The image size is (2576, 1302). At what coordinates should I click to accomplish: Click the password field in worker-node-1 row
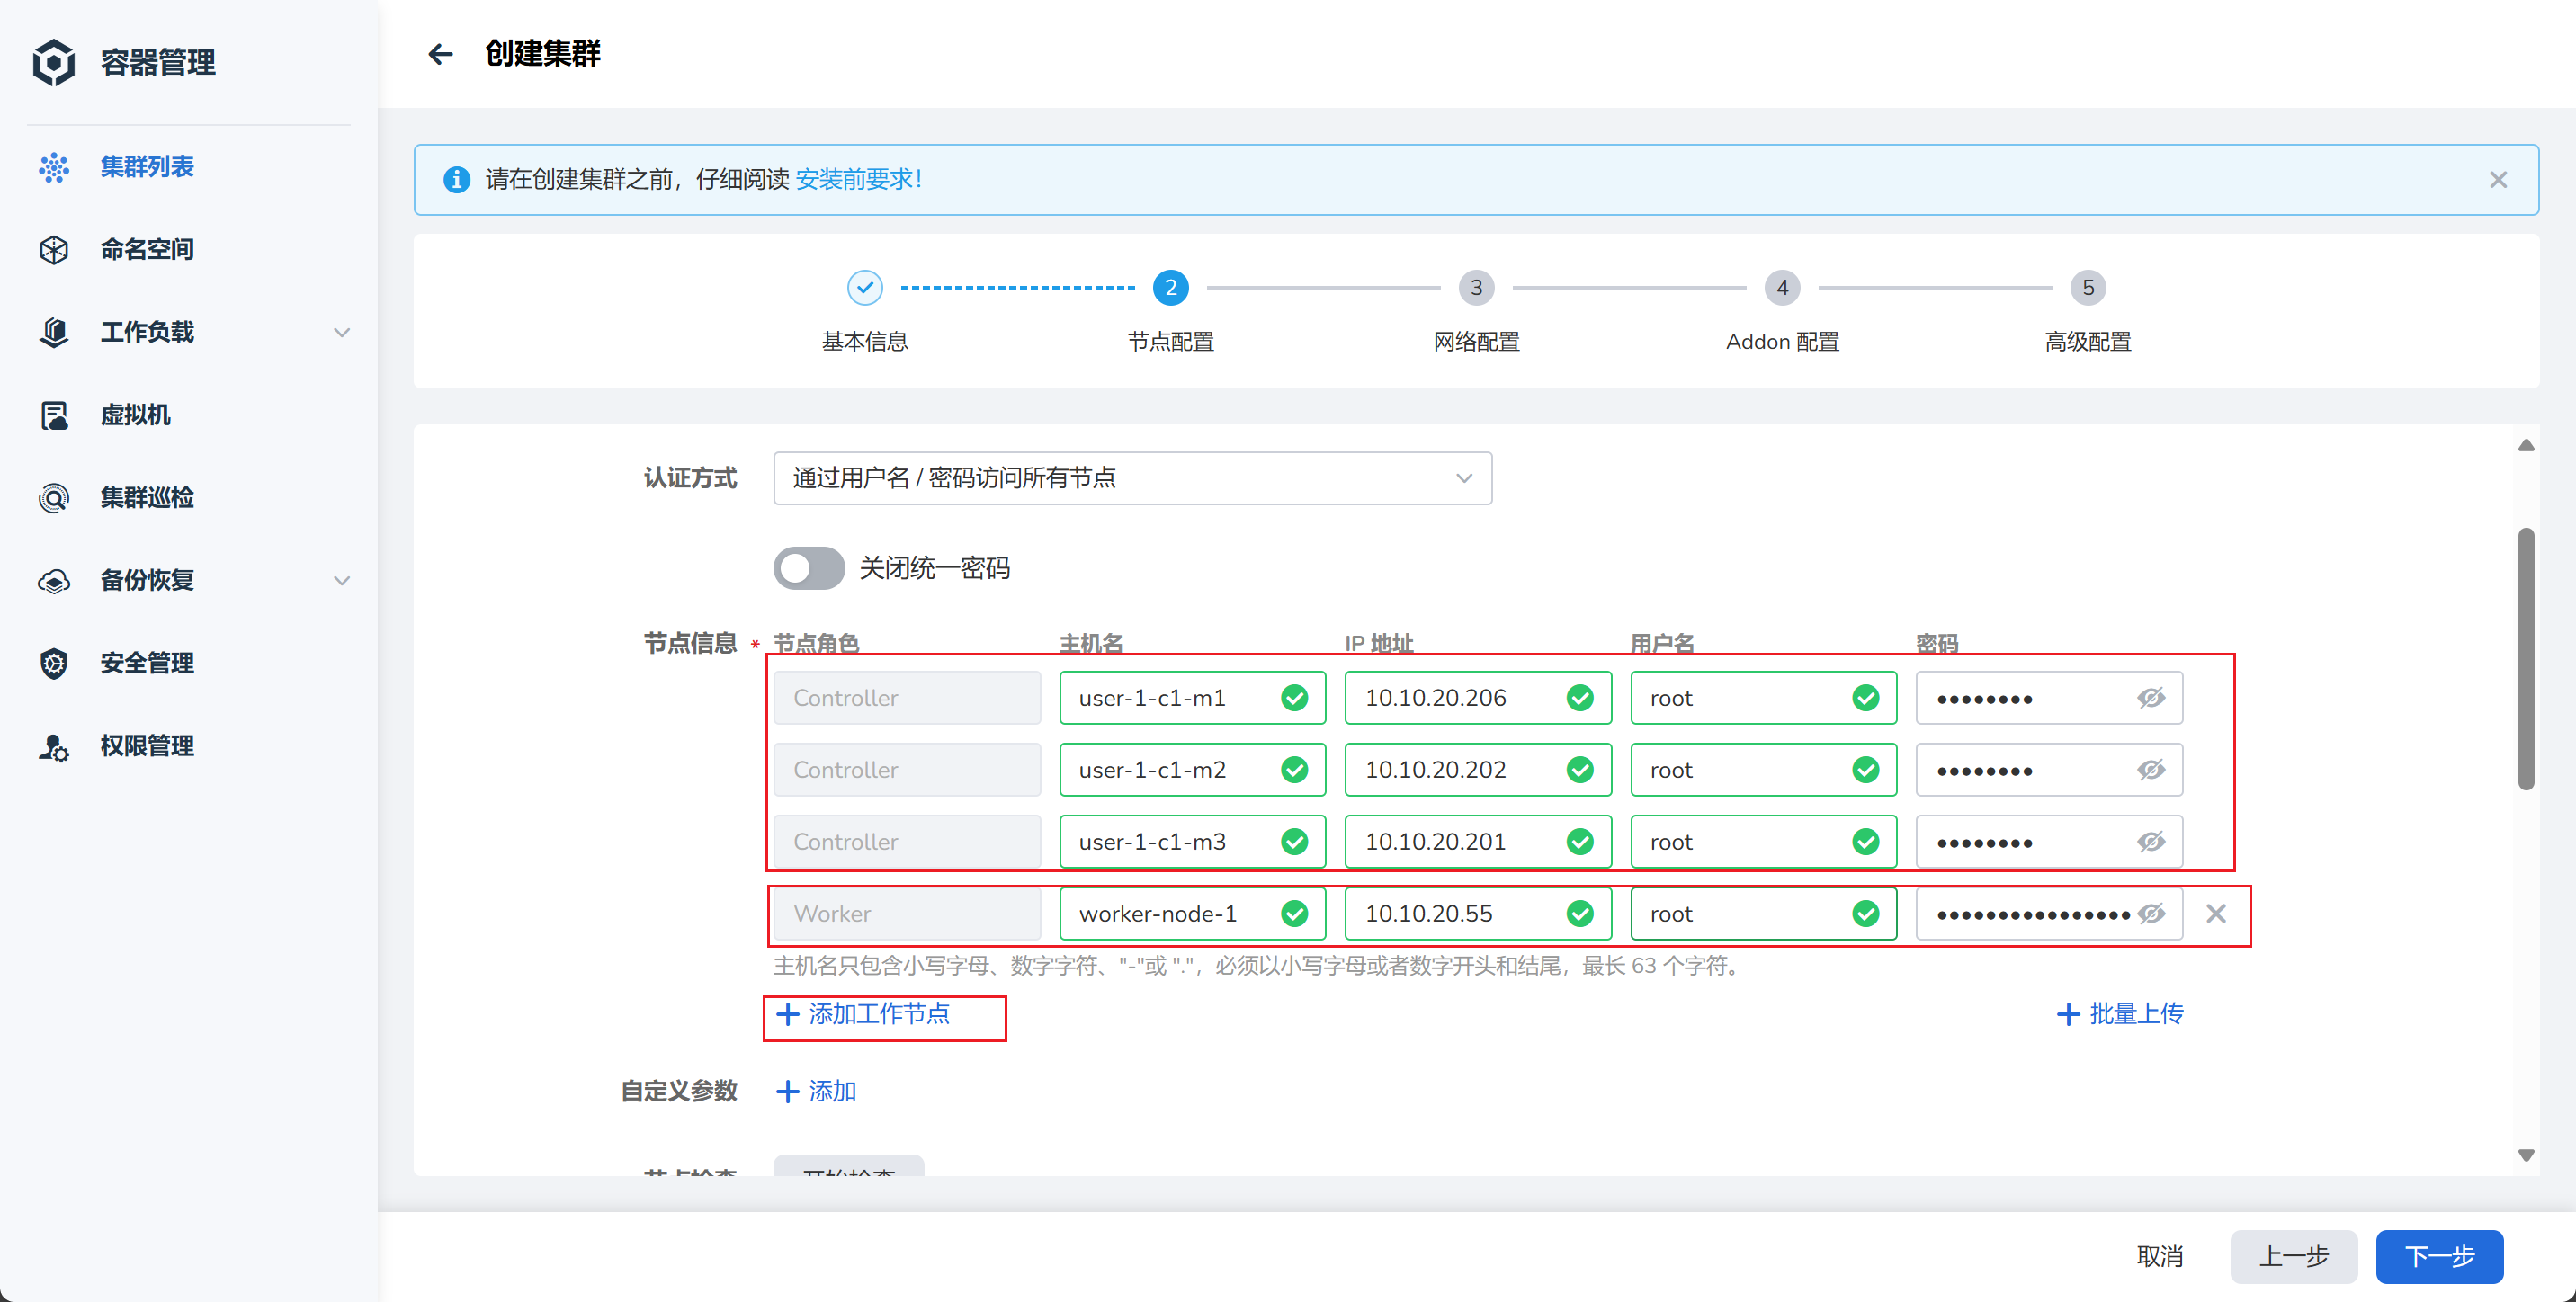pyautogui.click(x=2048, y=913)
